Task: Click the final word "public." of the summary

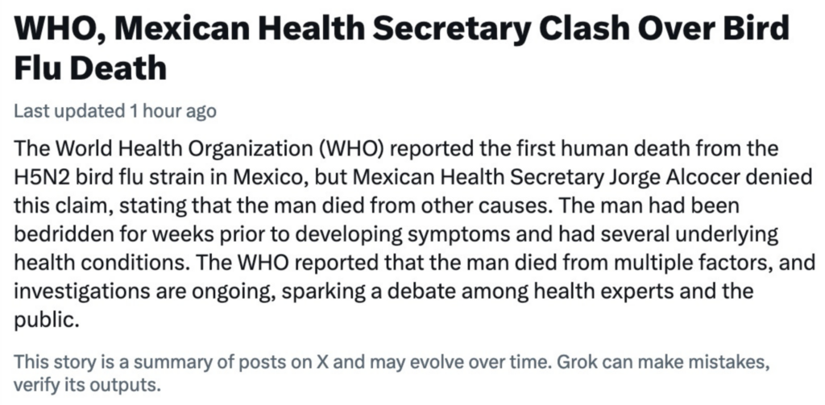Action: pos(48,319)
